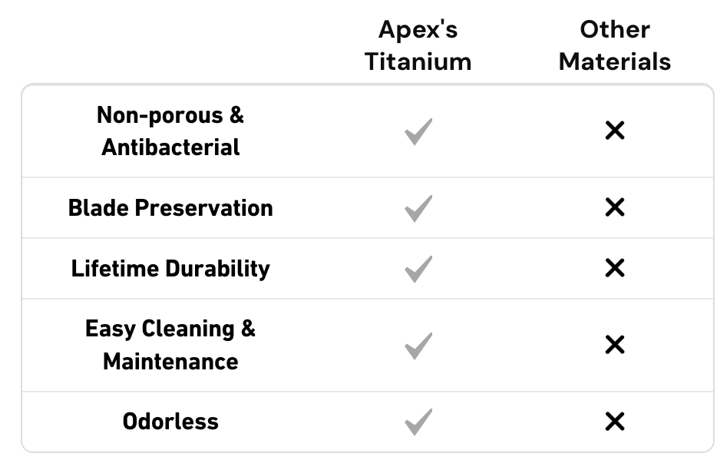Select the Other Materials column header

pos(615,45)
